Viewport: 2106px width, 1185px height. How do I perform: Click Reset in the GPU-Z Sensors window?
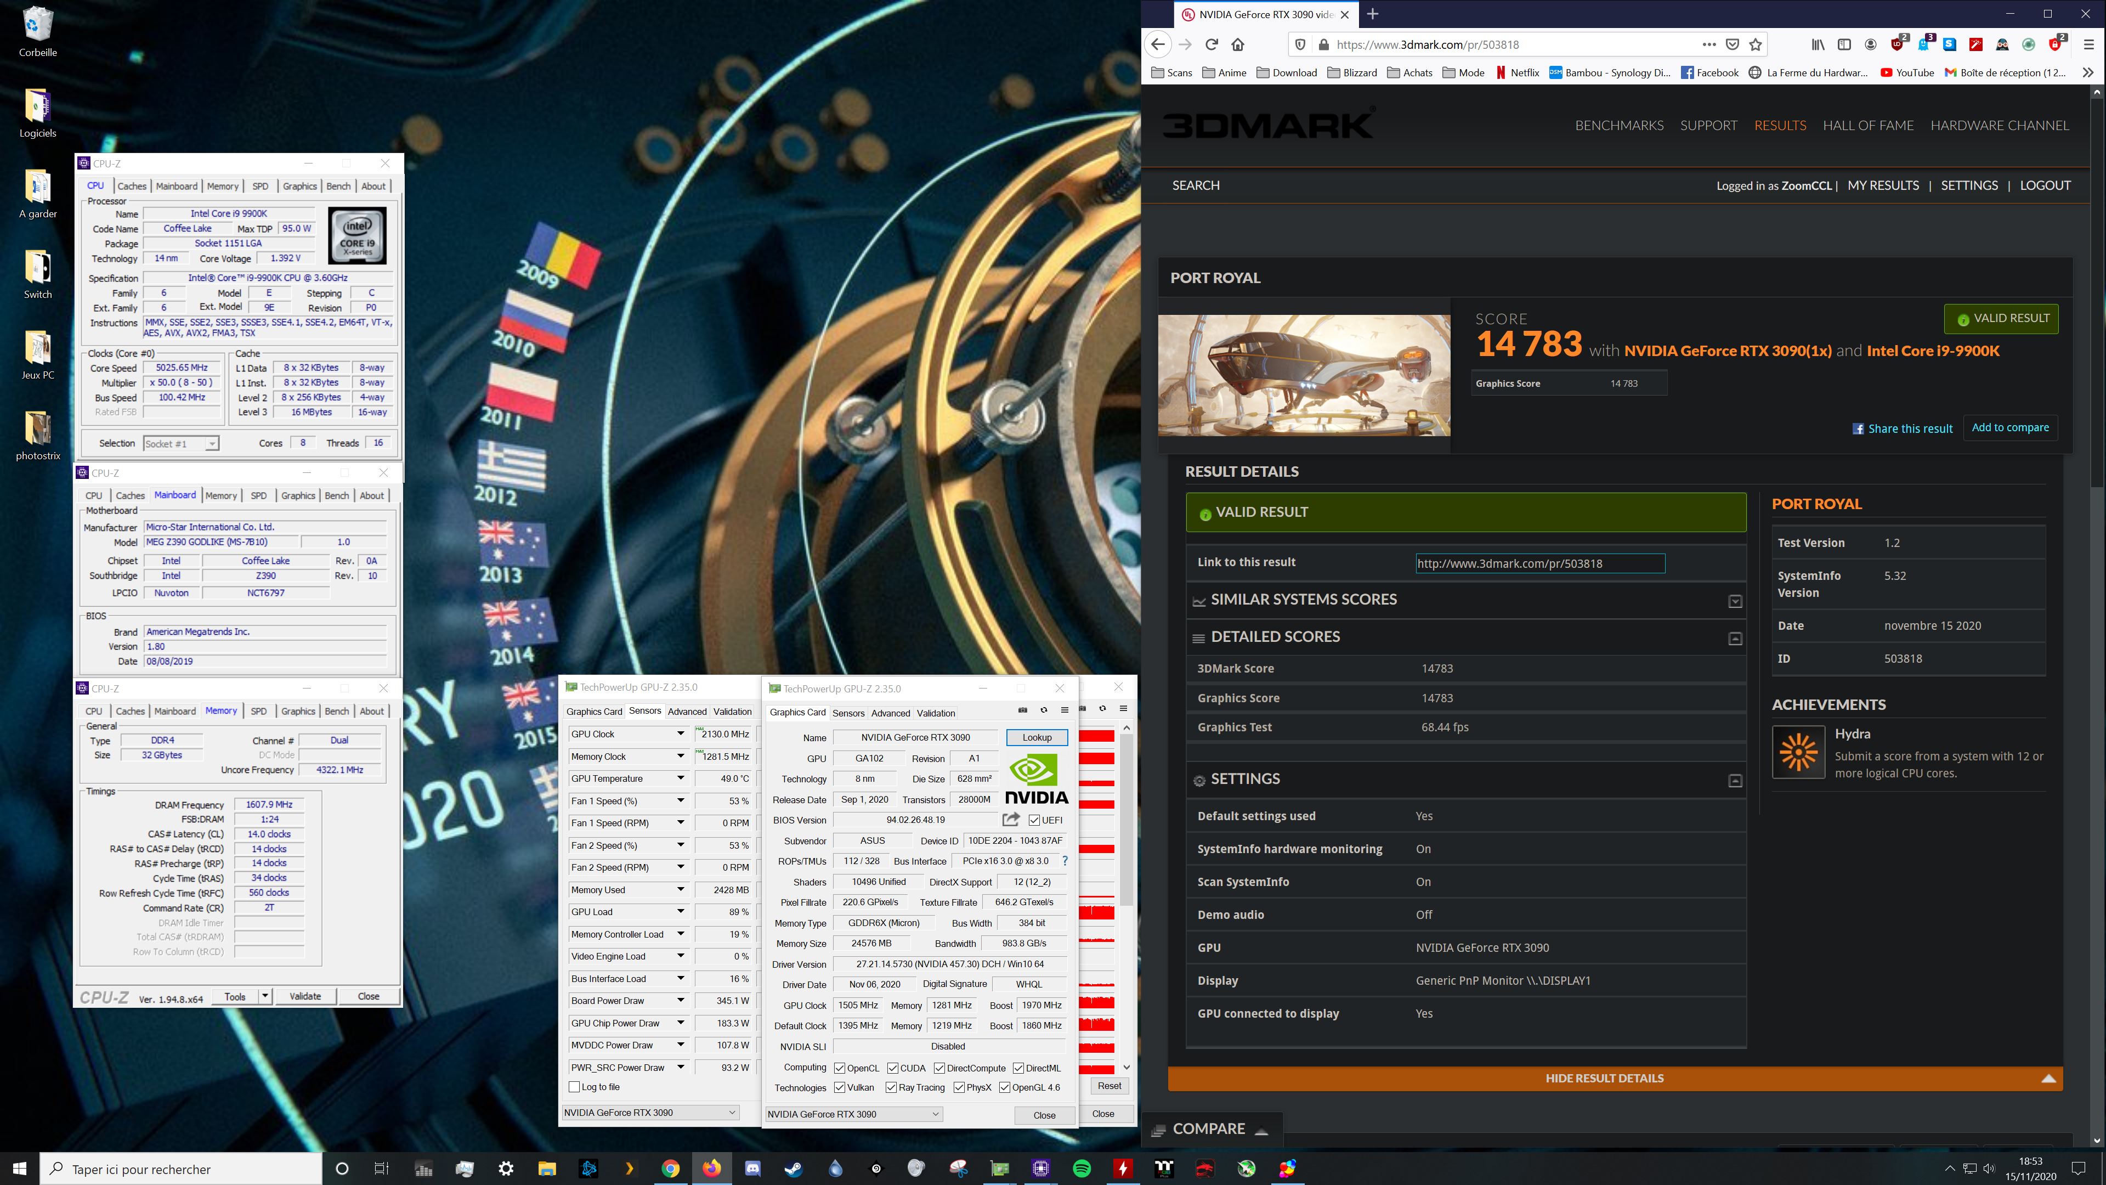point(1109,1085)
